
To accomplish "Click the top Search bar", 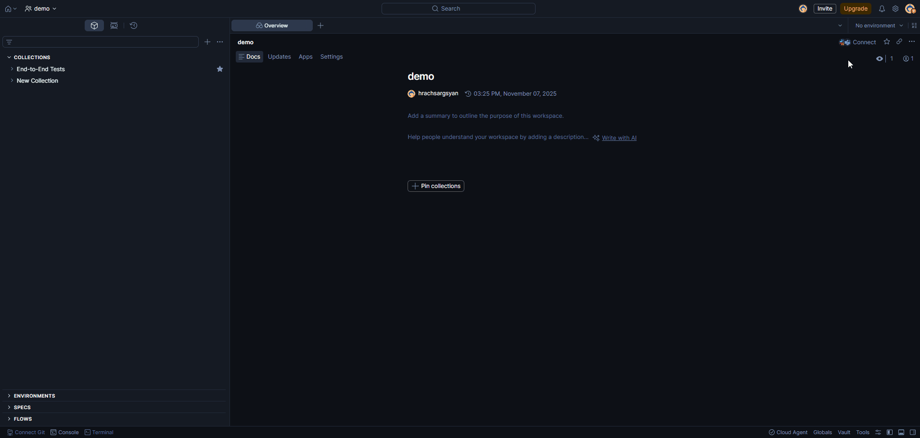I will (x=458, y=9).
